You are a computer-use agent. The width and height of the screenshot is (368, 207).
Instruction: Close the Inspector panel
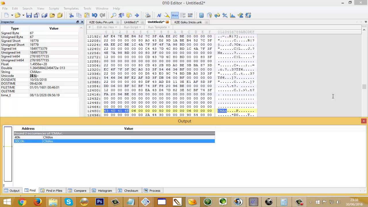click(x=82, y=22)
